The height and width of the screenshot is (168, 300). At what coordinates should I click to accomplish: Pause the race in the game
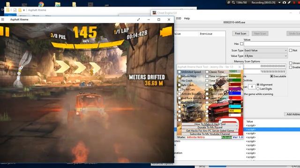(5, 32)
